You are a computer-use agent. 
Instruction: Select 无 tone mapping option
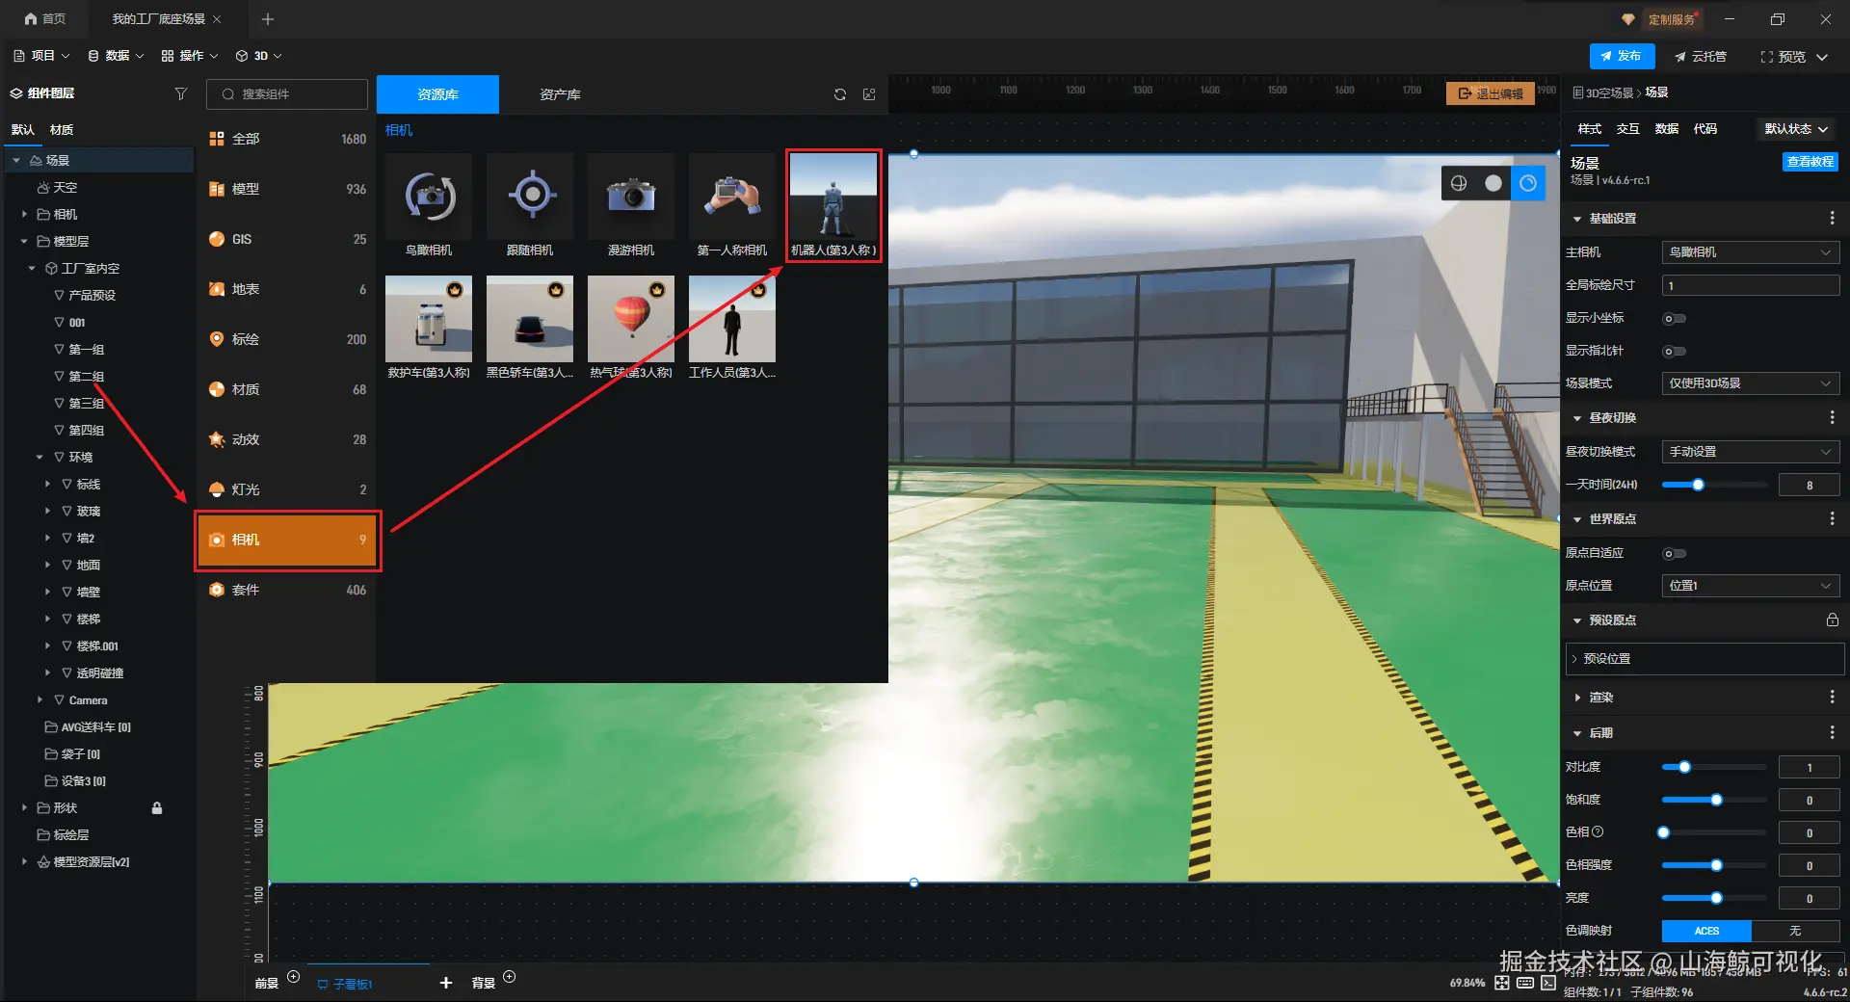click(x=1795, y=931)
